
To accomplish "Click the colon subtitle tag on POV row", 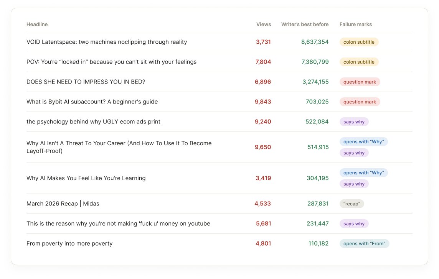I will (x=359, y=62).
